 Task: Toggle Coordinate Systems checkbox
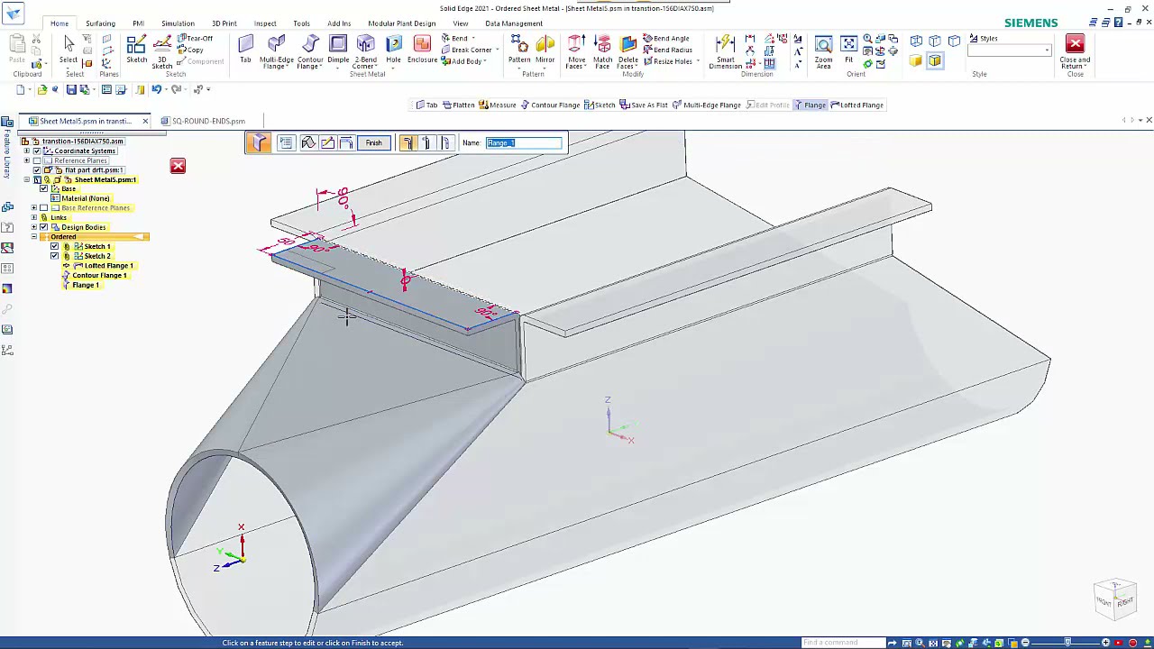tap(36, 151)
